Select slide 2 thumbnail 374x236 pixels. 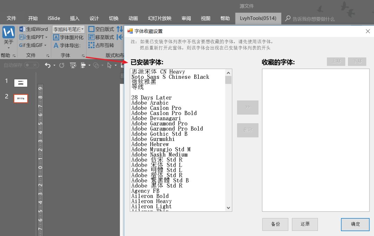21,98
